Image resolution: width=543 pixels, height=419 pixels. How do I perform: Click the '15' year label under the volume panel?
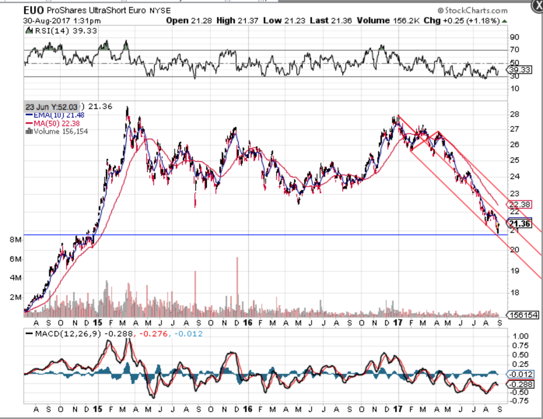(x=97, y=323)
